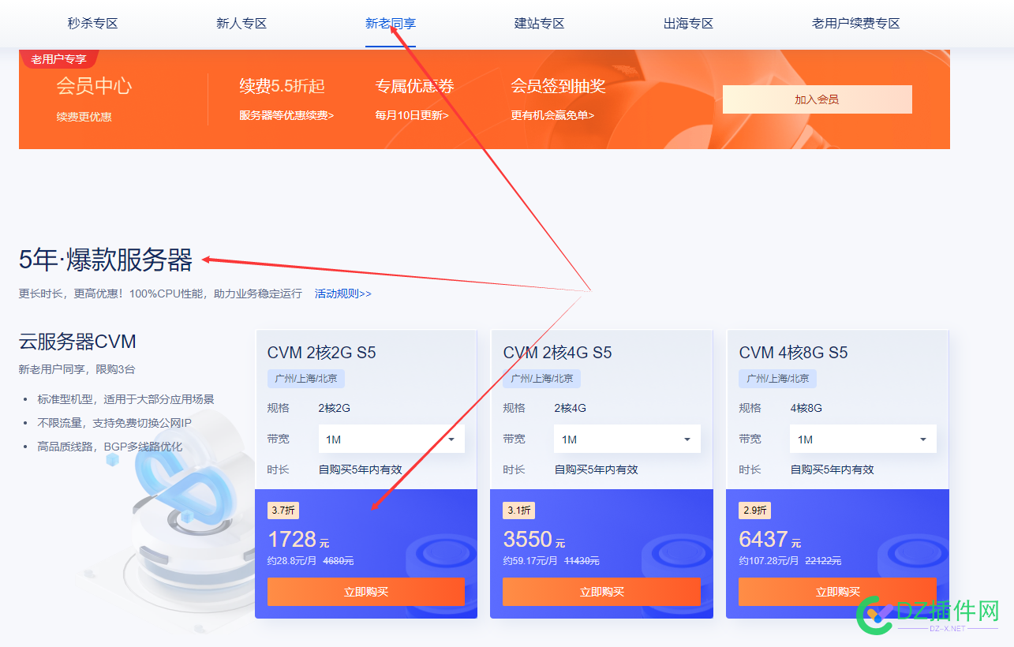This screenshot has width=1014, height=647.
Task: Click the 5年·爆款服务器 heading
Action: [106, 260]
